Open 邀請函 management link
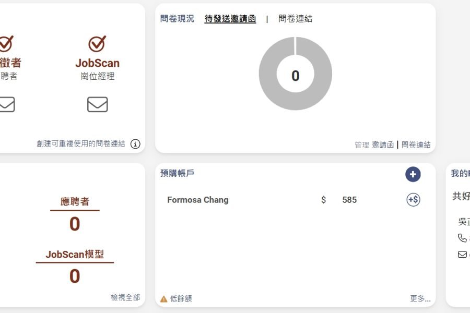This screenshot has height=313, width=470. (383, 145)
